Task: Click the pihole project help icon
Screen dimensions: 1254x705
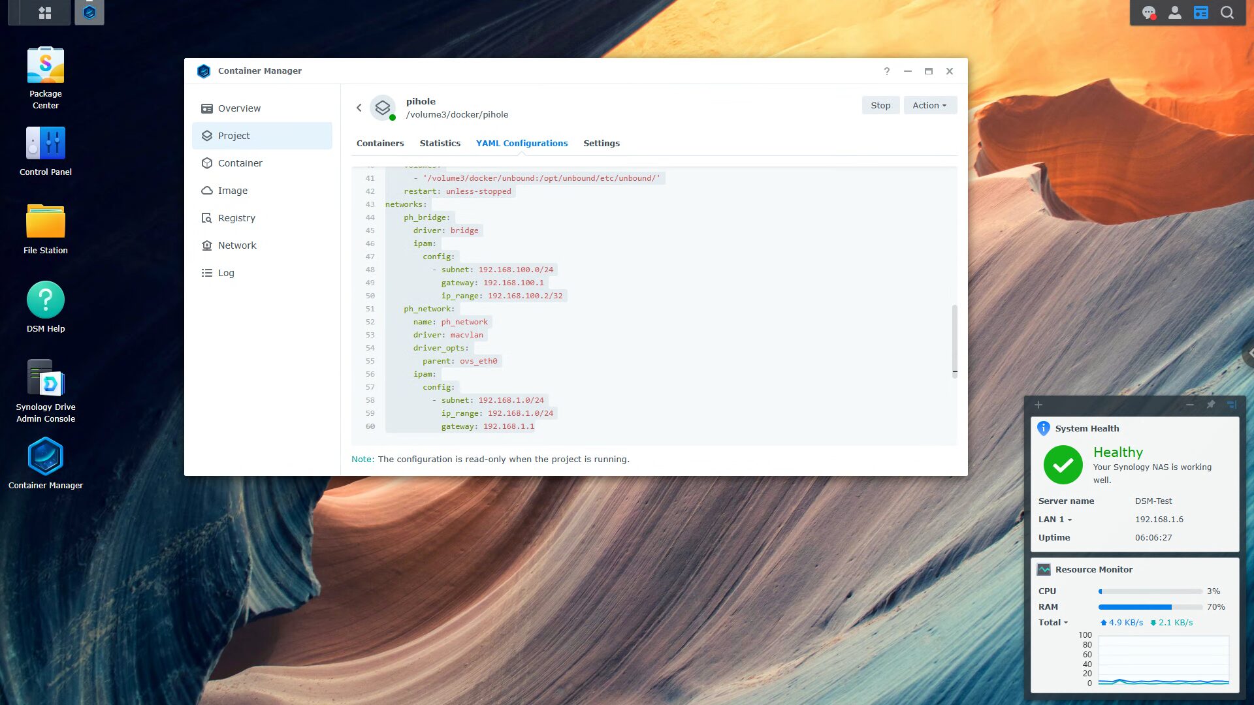Action: click(886, 70)
